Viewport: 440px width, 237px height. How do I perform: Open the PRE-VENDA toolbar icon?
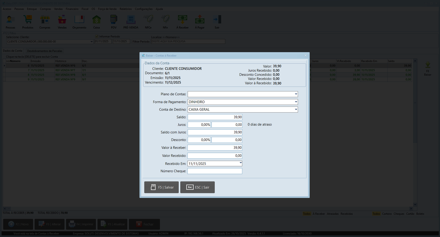tap(131, 20)
